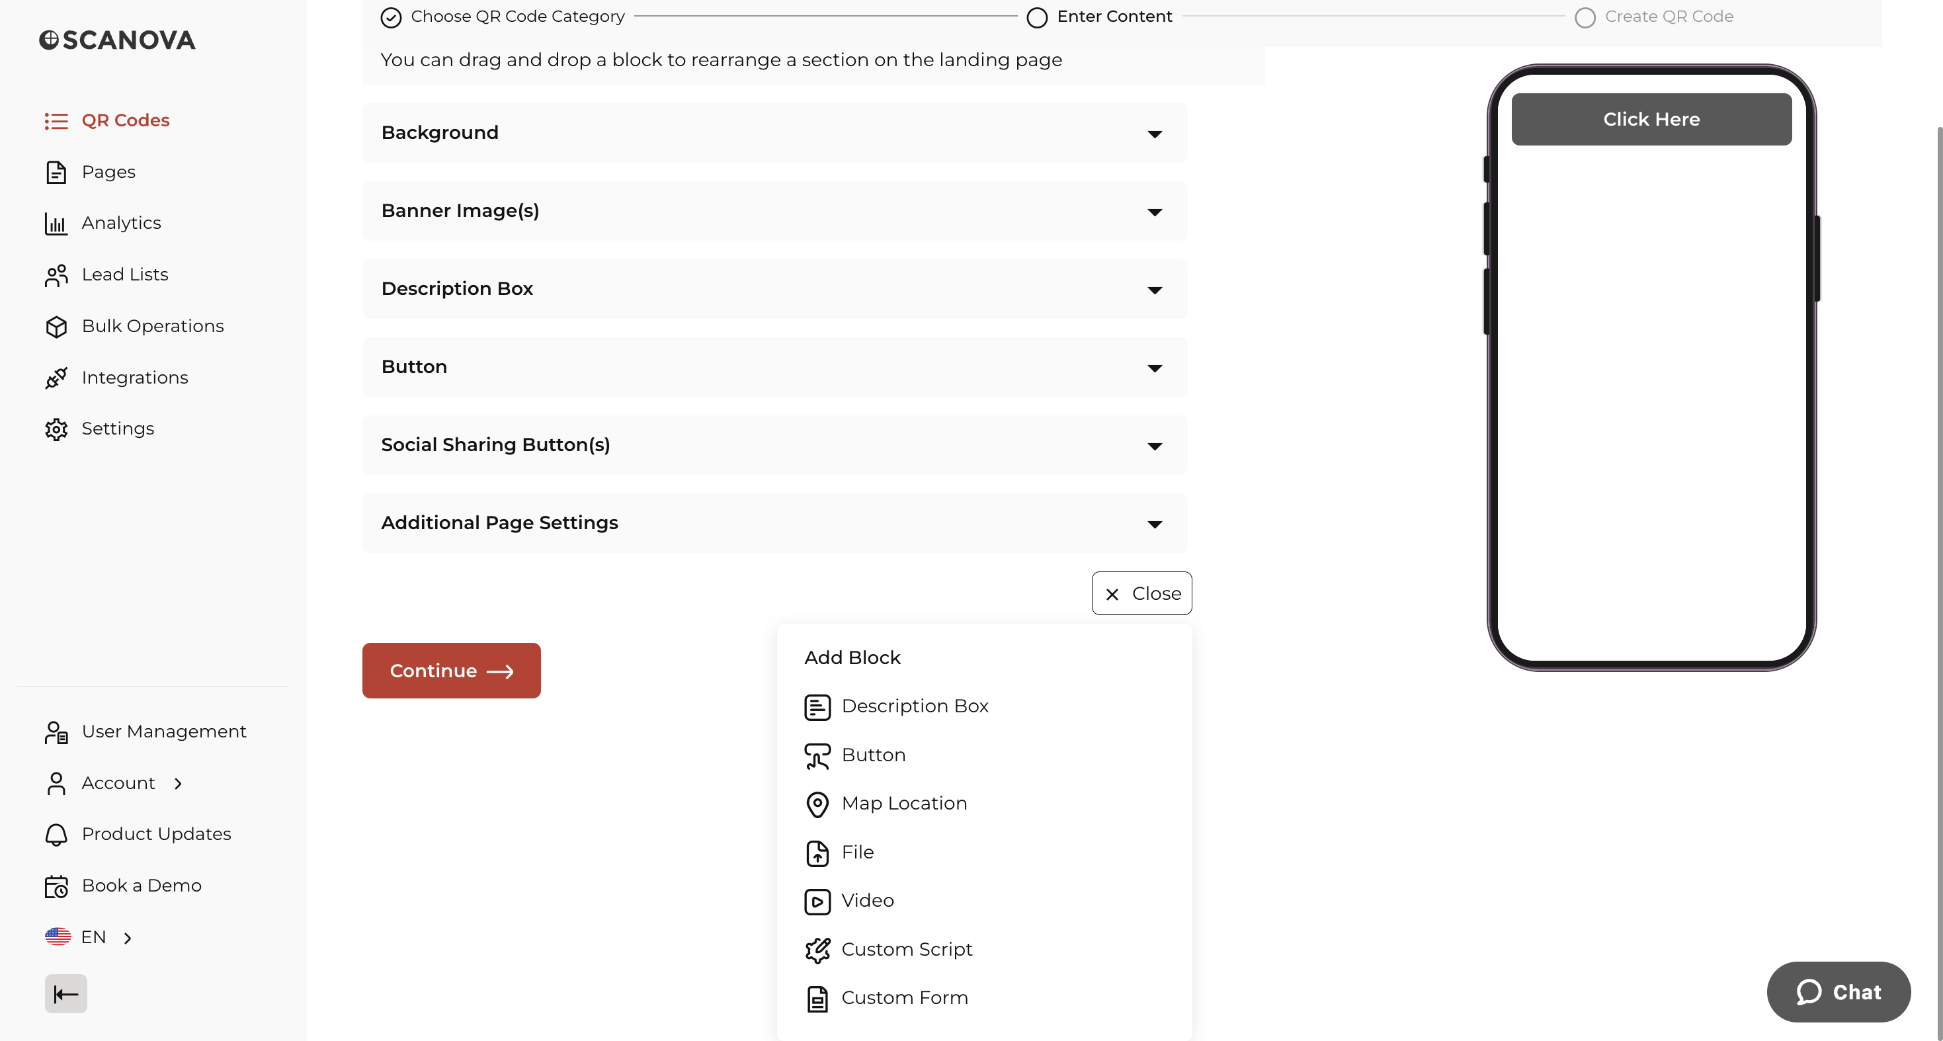Click the Map Location pin icon
Screen dimensions: 1943x1041
[x=817, y=804]
